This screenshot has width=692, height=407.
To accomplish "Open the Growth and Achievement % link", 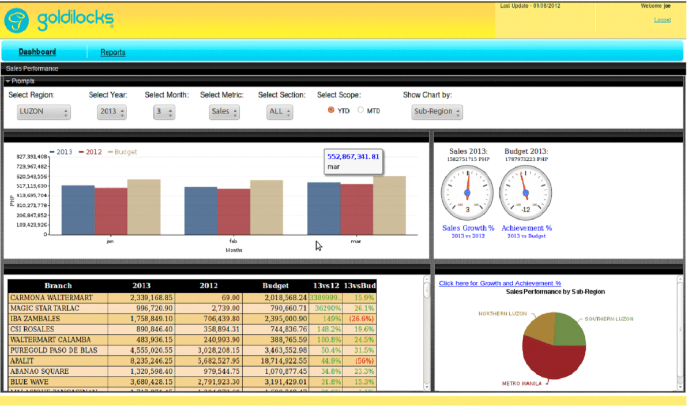I will coord(499,283).
